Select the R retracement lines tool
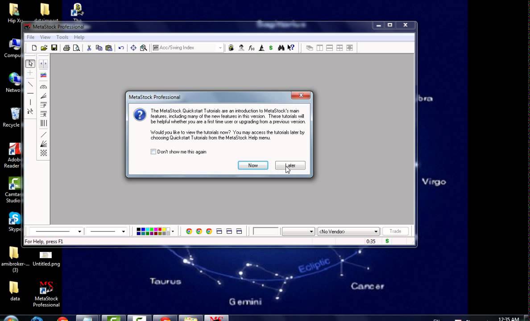The height and width of the screenshot is (321, 530). pyautogui.click(x=43, y=114)
